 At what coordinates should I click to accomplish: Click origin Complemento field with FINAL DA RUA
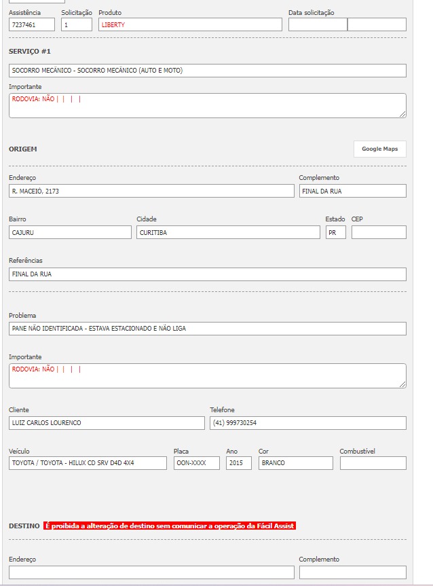(352, 191)
